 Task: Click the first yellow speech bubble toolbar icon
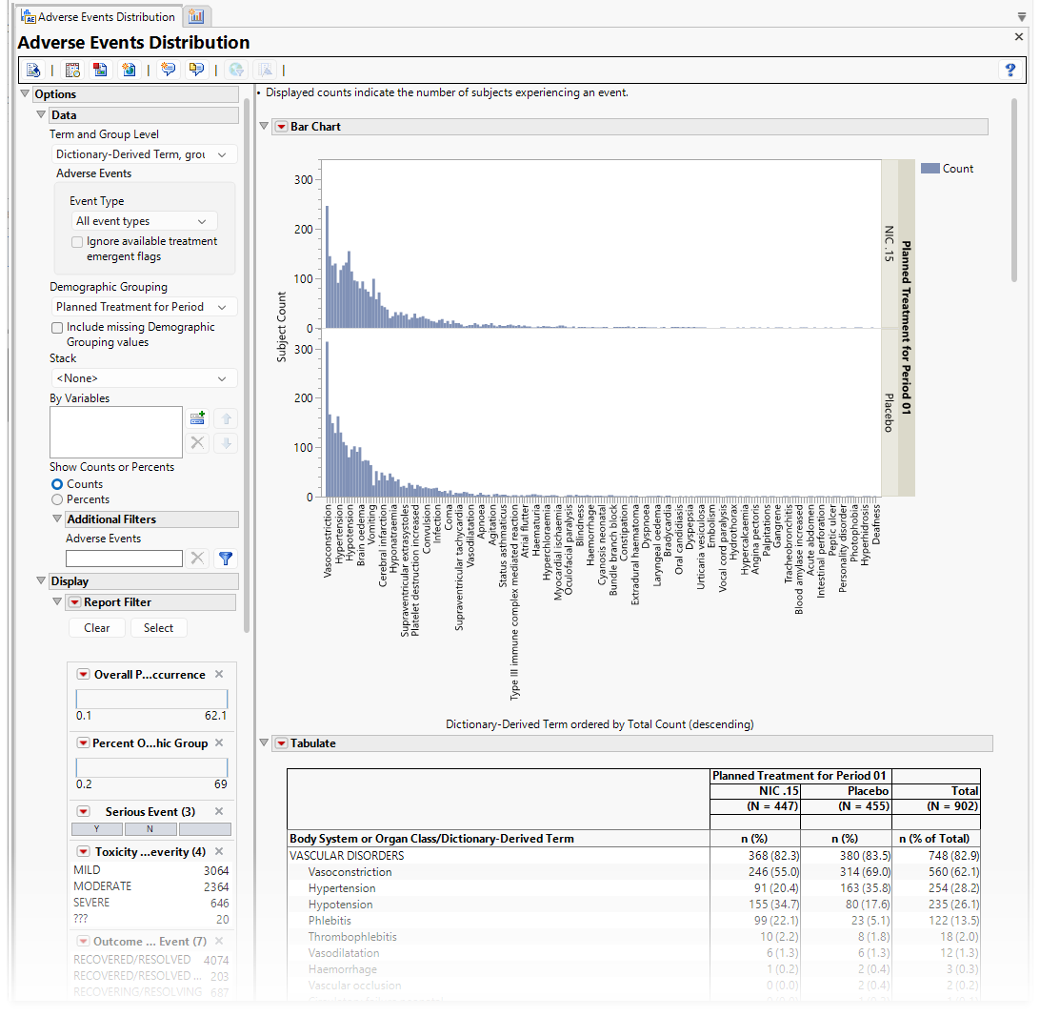point(169,70)
